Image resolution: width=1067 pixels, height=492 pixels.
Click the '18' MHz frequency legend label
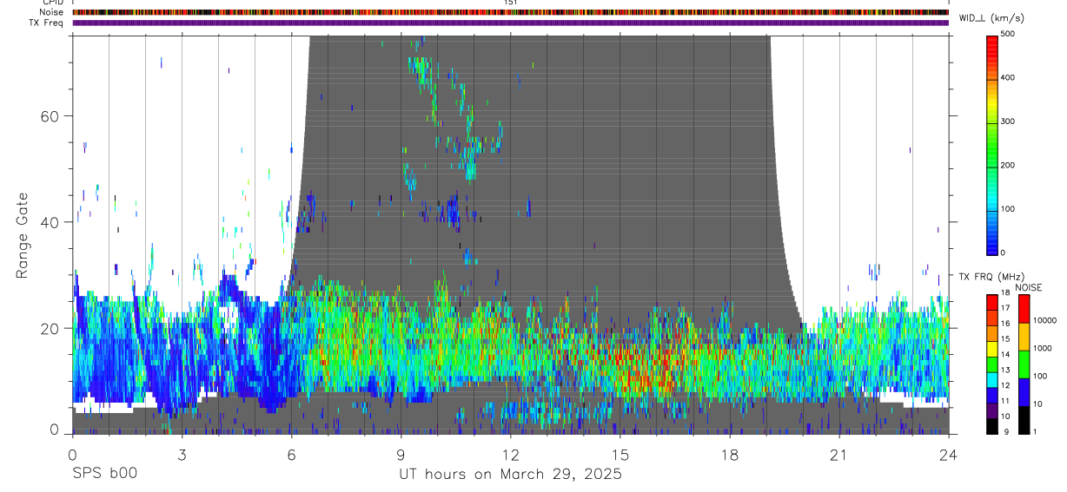pyautogui.click(x=1006, y=293)
